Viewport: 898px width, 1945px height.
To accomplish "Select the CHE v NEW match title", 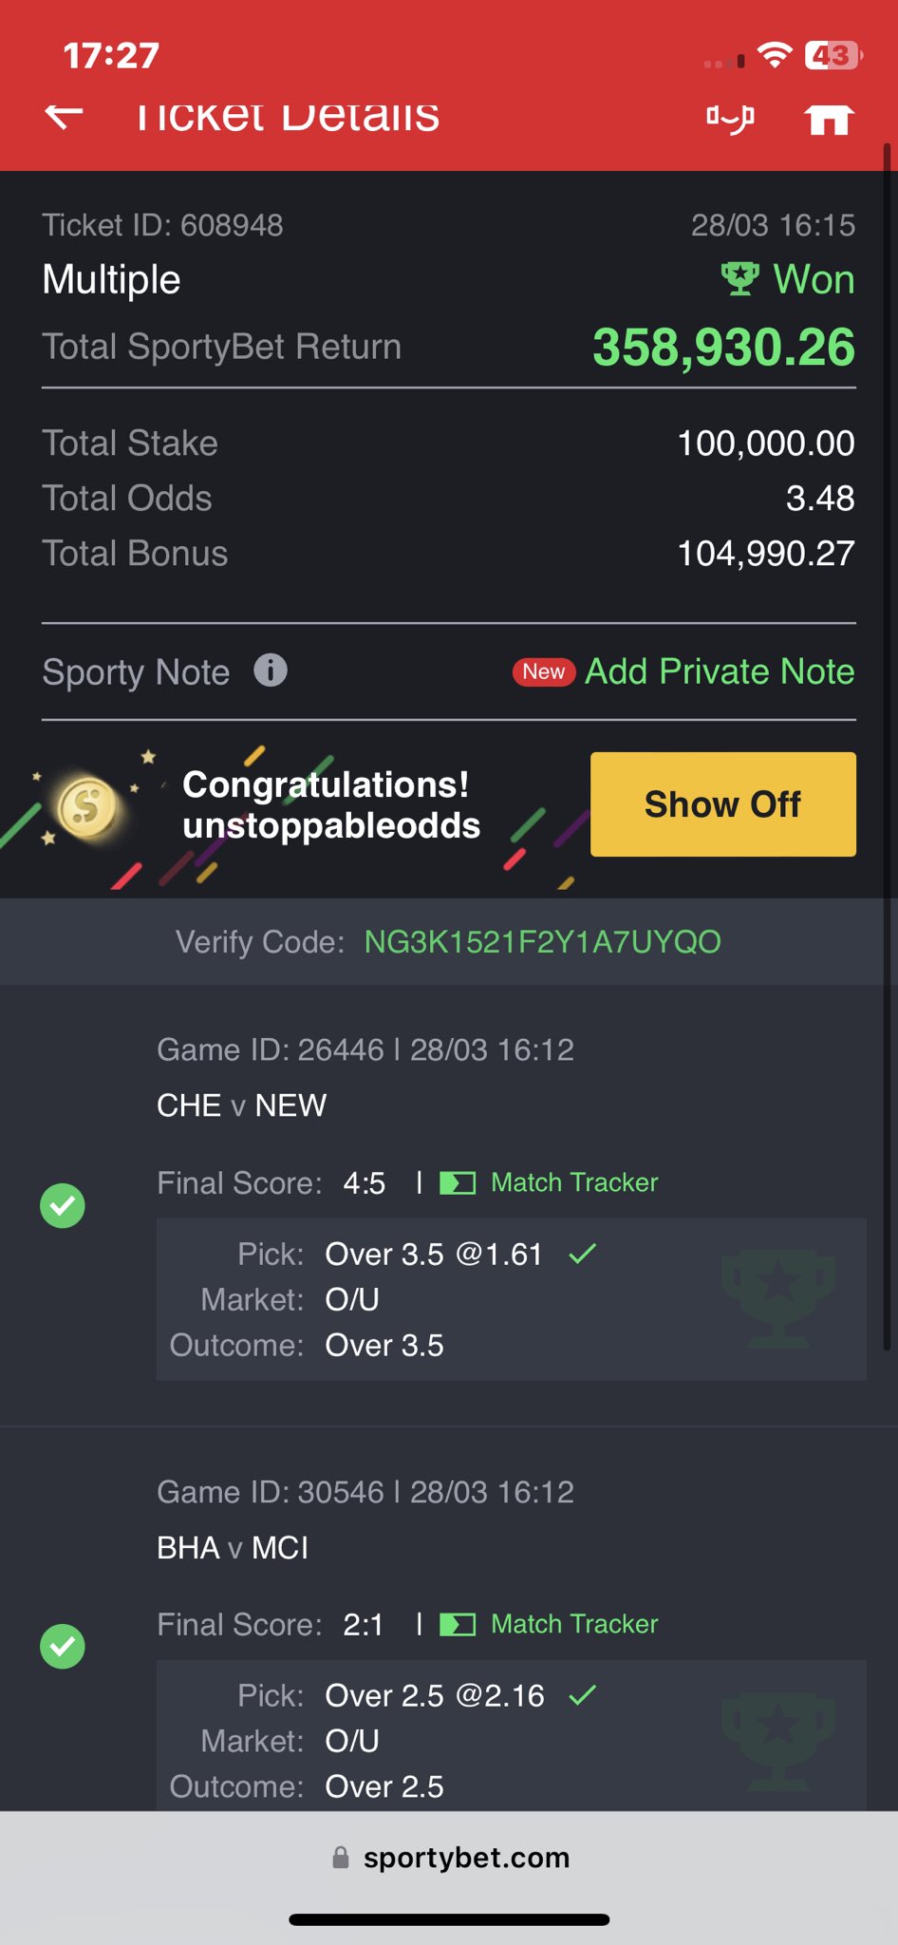I will pos(241,1105).
